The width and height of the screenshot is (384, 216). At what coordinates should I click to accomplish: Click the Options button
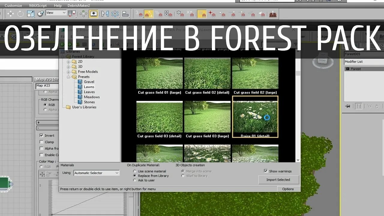288,189
